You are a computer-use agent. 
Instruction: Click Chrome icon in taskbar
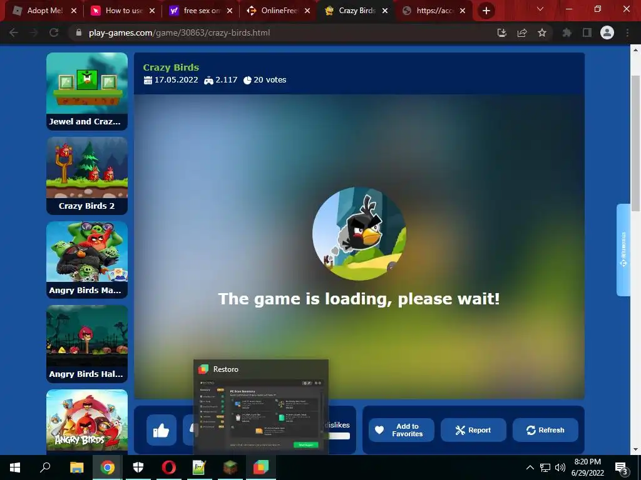108,467
